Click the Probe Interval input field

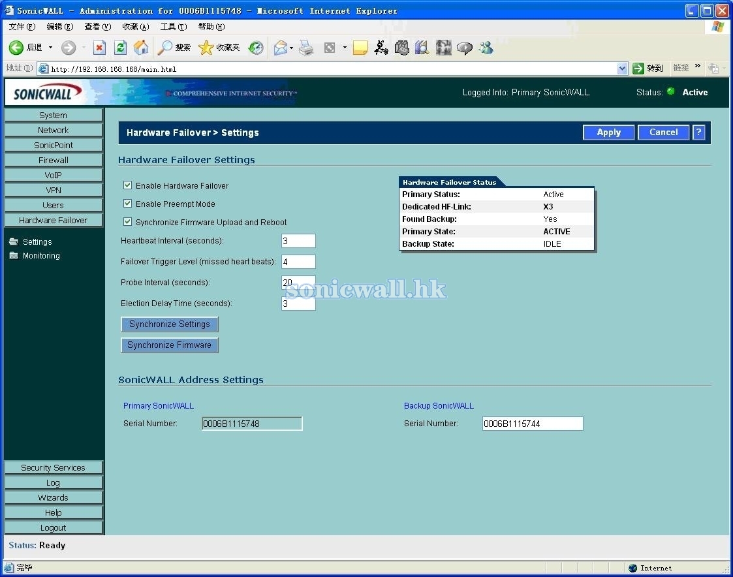[298, 283]
